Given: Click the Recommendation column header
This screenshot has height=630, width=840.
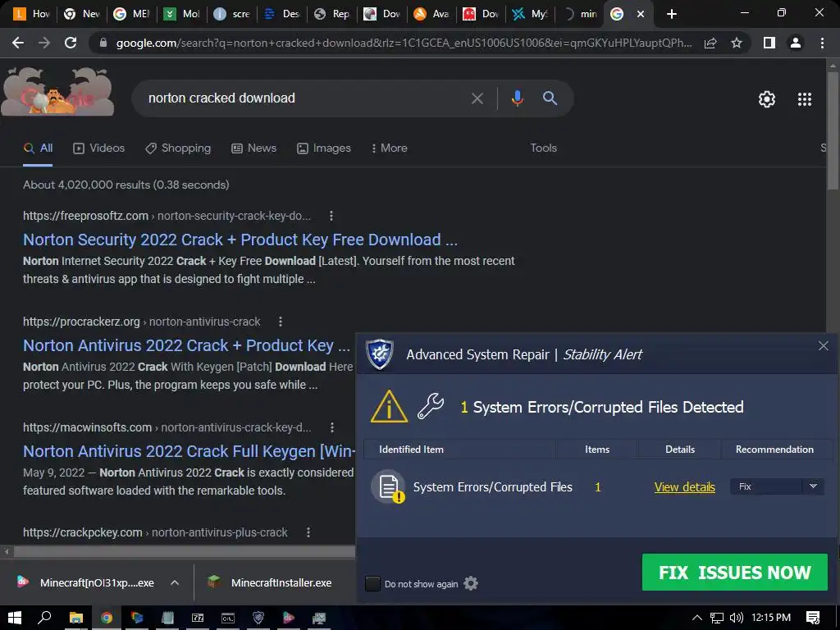Looking at the screenshot, I should tap(774, 450).
